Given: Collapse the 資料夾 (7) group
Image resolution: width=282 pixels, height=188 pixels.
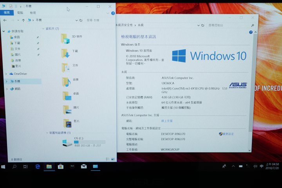Looking at the screenshot, I should click(x=43, y=29).
